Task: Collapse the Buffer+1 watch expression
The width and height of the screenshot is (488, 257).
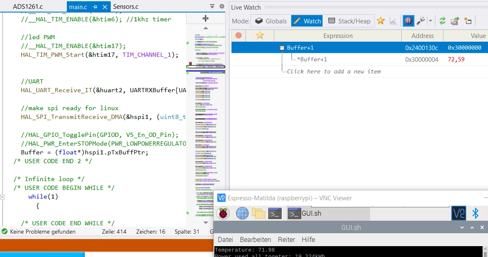Action: [x=282, y=48]
